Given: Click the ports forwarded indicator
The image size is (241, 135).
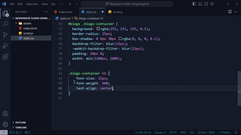Looking at the screenshot, I should click(x=27, y=132).
